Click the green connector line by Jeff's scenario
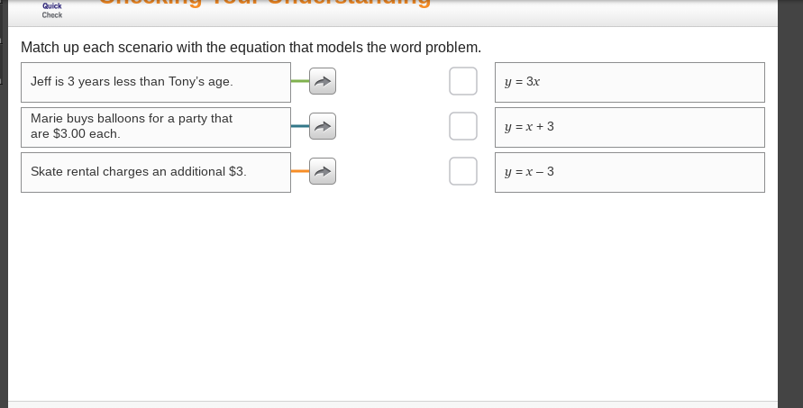 click(300, 81)
